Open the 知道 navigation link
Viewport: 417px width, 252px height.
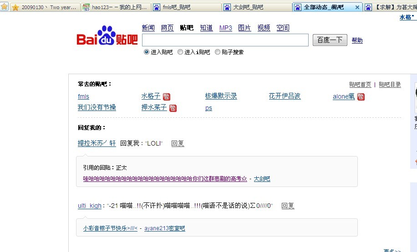tap(206, 28)
